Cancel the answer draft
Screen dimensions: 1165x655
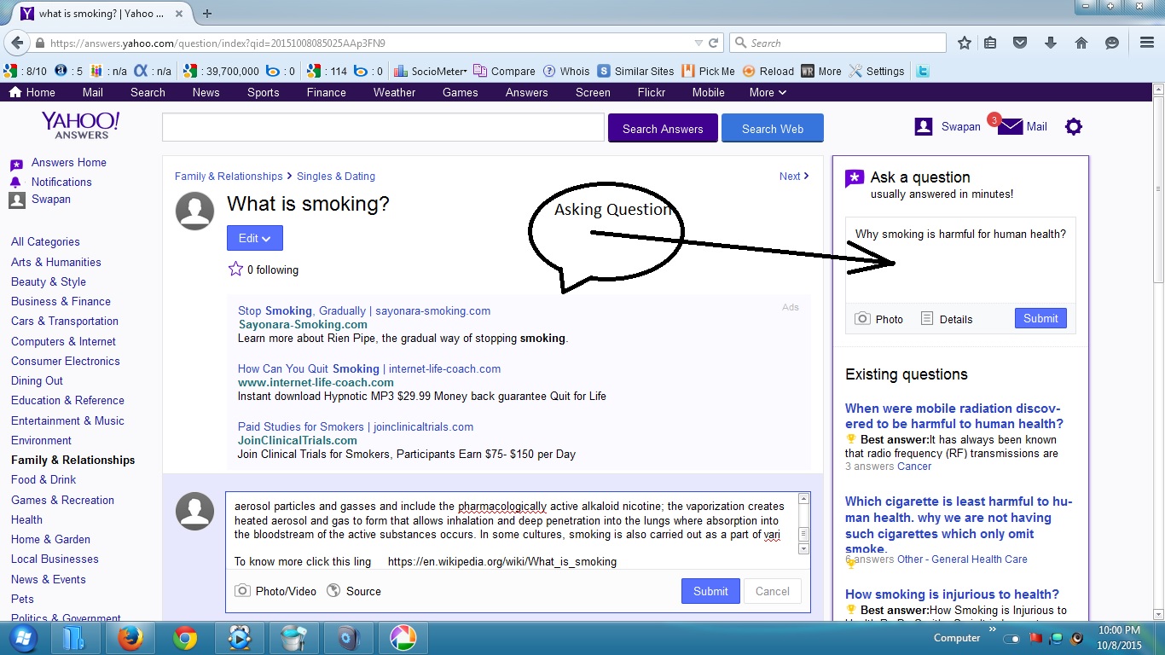tap(773, 591)
